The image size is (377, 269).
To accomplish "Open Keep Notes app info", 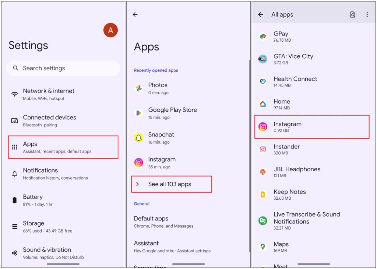I will pyautogui.click(x=314, y=195).
